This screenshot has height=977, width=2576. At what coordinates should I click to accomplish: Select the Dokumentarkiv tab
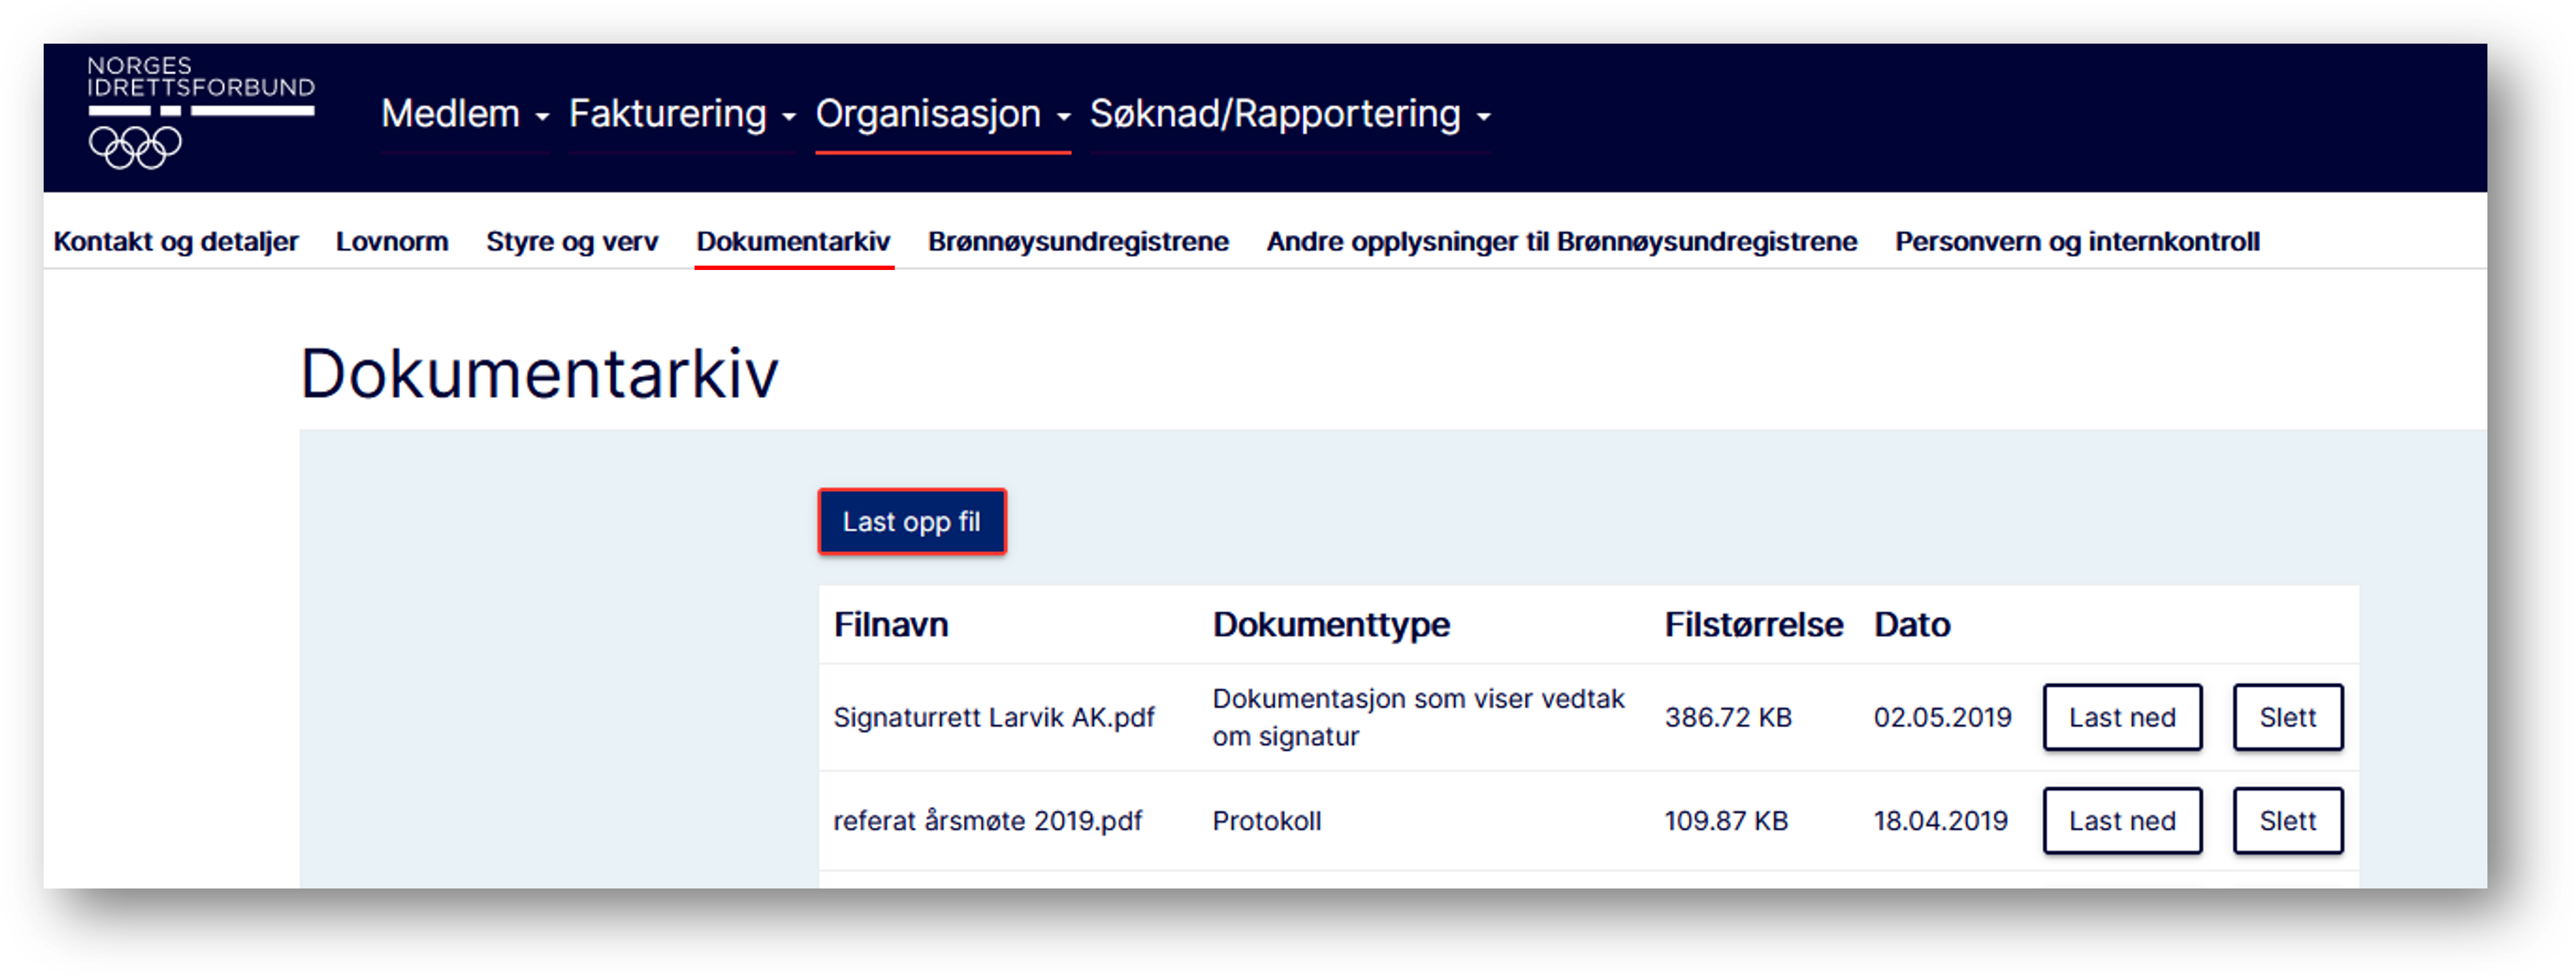[x=793, y=241]
